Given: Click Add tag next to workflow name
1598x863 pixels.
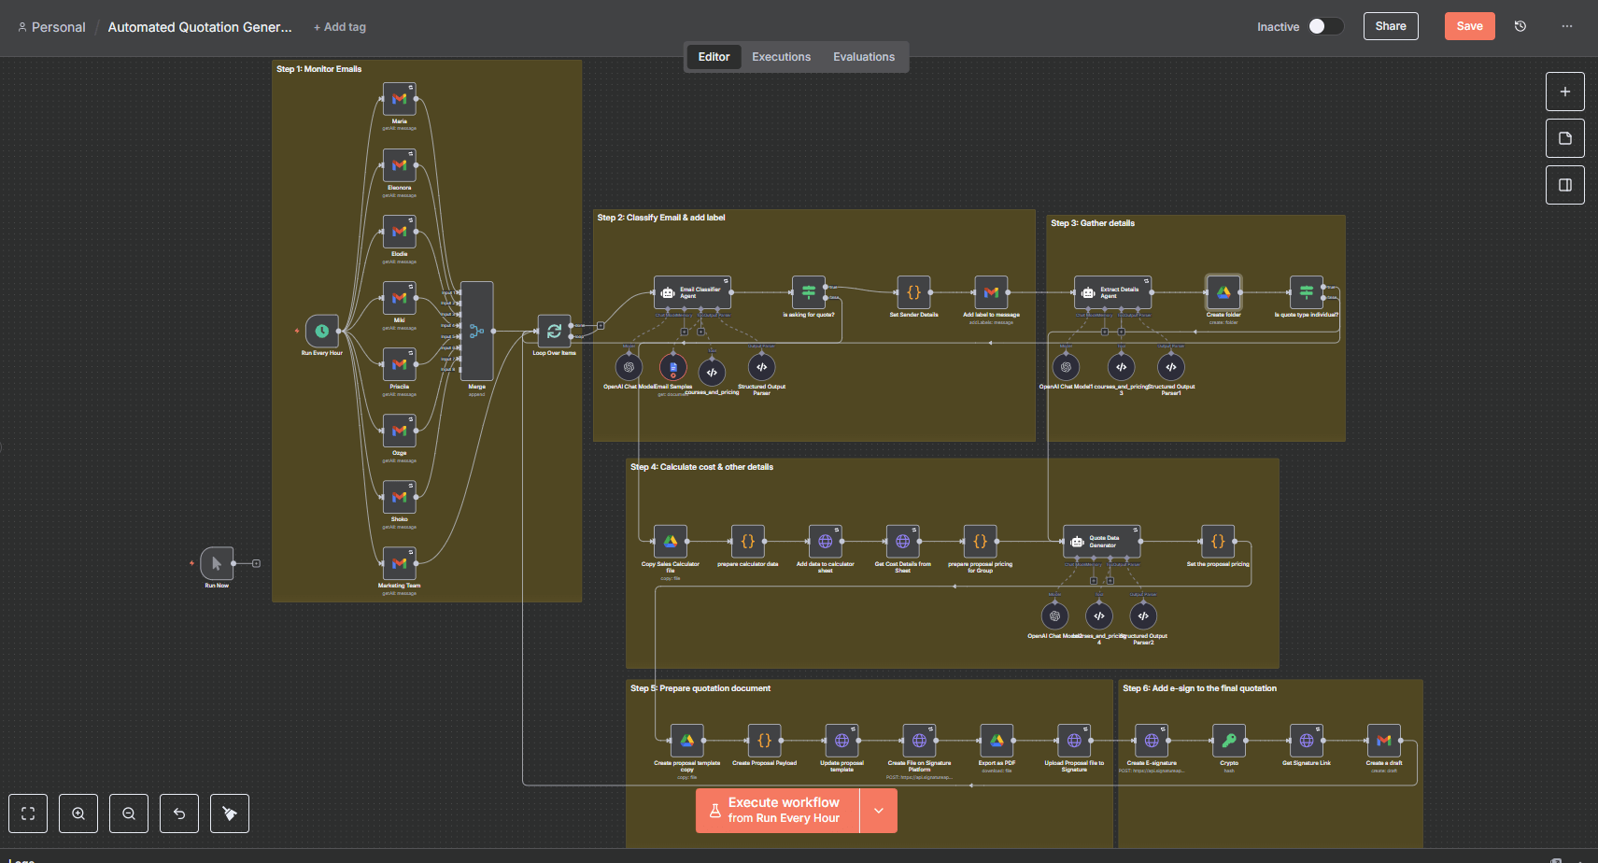Looking at the screenshot, I should click(340, 27).
